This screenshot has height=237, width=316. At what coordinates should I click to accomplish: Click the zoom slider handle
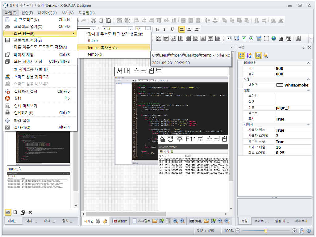(x=266, y=231)
